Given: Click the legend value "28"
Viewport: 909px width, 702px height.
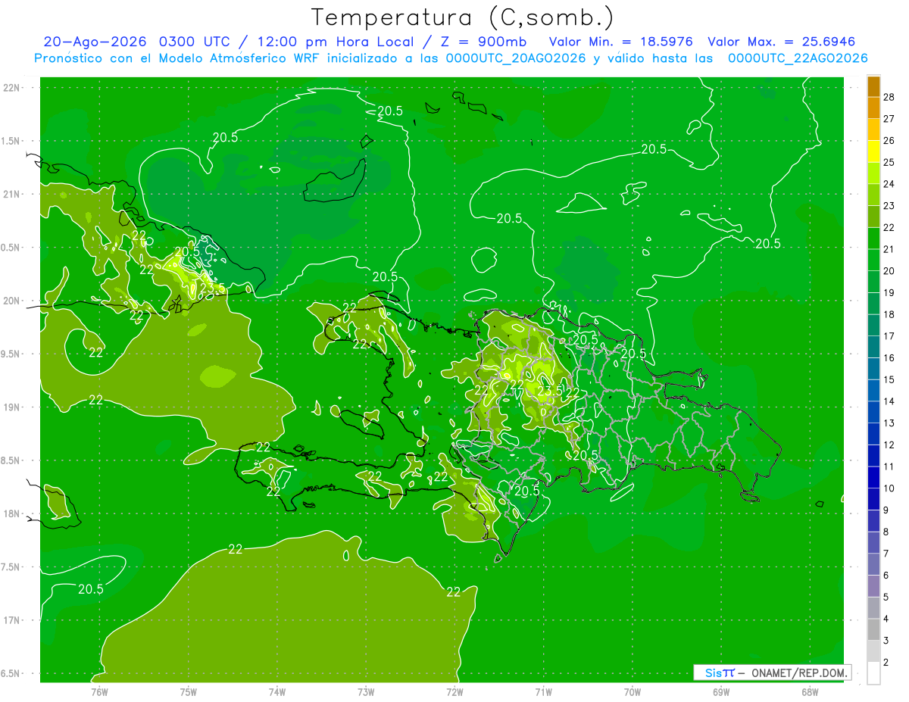Looking at the screenshot, I should [x=889, y=98].
